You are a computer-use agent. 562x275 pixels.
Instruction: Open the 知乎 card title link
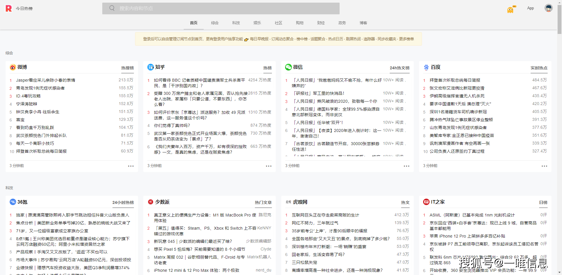(x=160, y=67)
